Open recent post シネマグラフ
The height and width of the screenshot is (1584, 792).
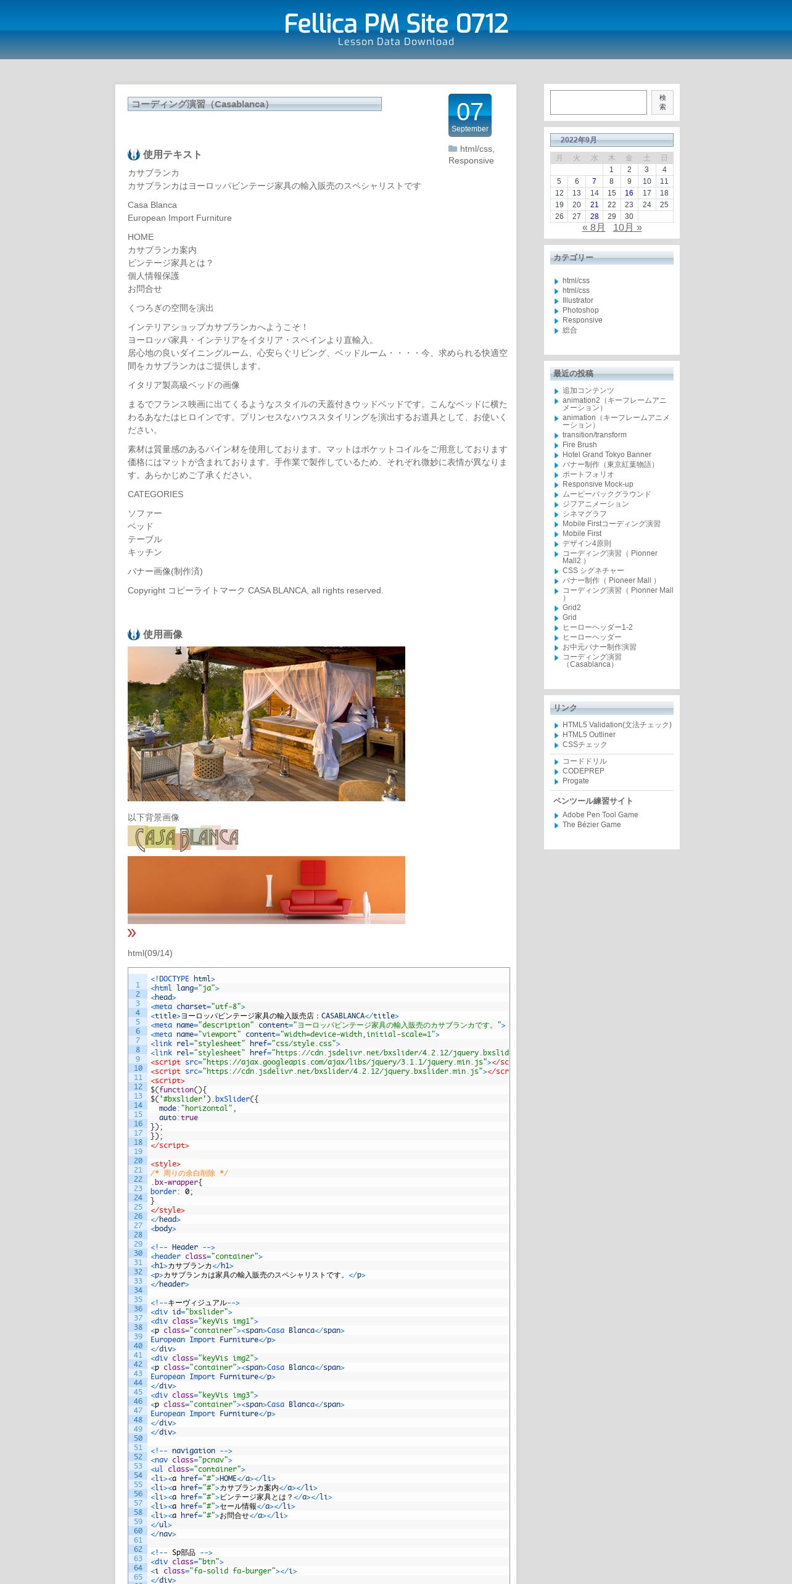pos(585,514)
